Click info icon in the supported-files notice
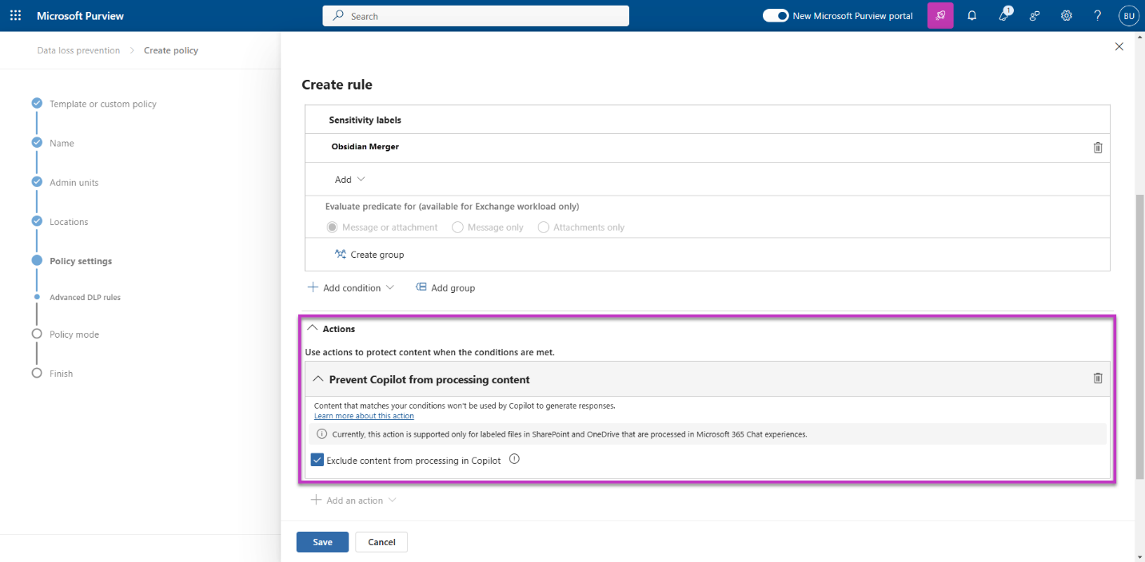 pyautogui.click(x=321, y=434)
